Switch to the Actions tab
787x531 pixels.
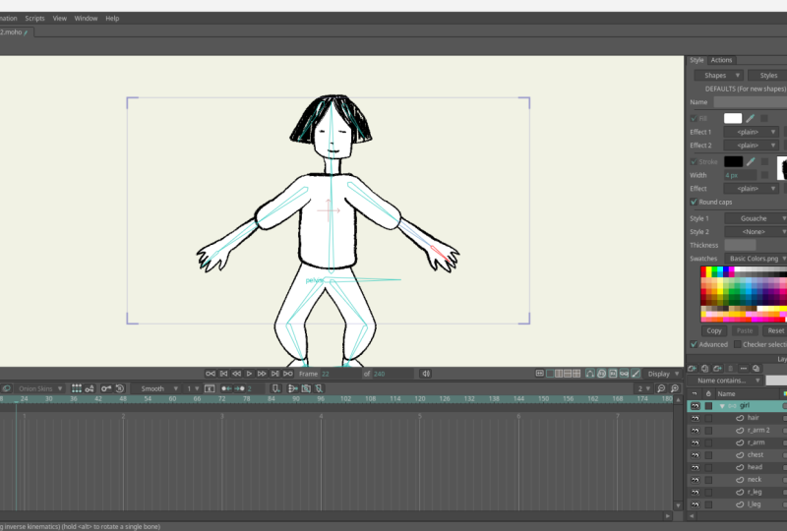[721, 60]
